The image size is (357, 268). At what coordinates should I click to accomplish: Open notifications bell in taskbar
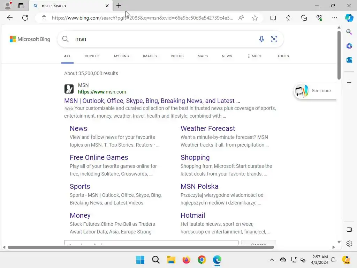pyautogui.click(x=333, y=260)
